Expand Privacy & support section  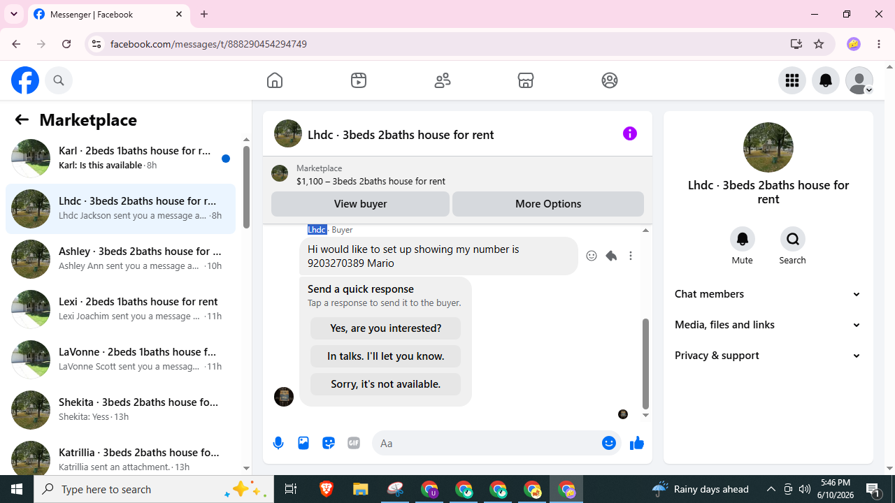(768, 356)
